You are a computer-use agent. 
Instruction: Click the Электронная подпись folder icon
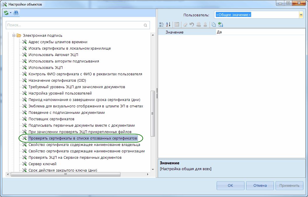[19, 36]
